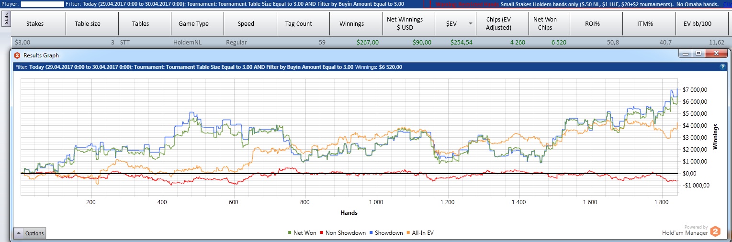The height and width of the screenshot is (242, 732).
Task: Click the Player name input field
Action: click(x=43, y=4)
